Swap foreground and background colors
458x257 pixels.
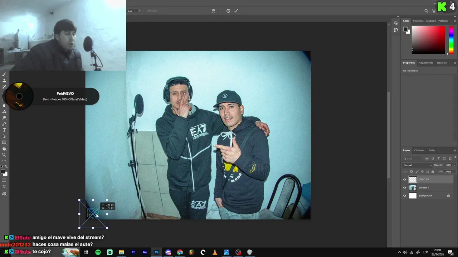(6, 167)
